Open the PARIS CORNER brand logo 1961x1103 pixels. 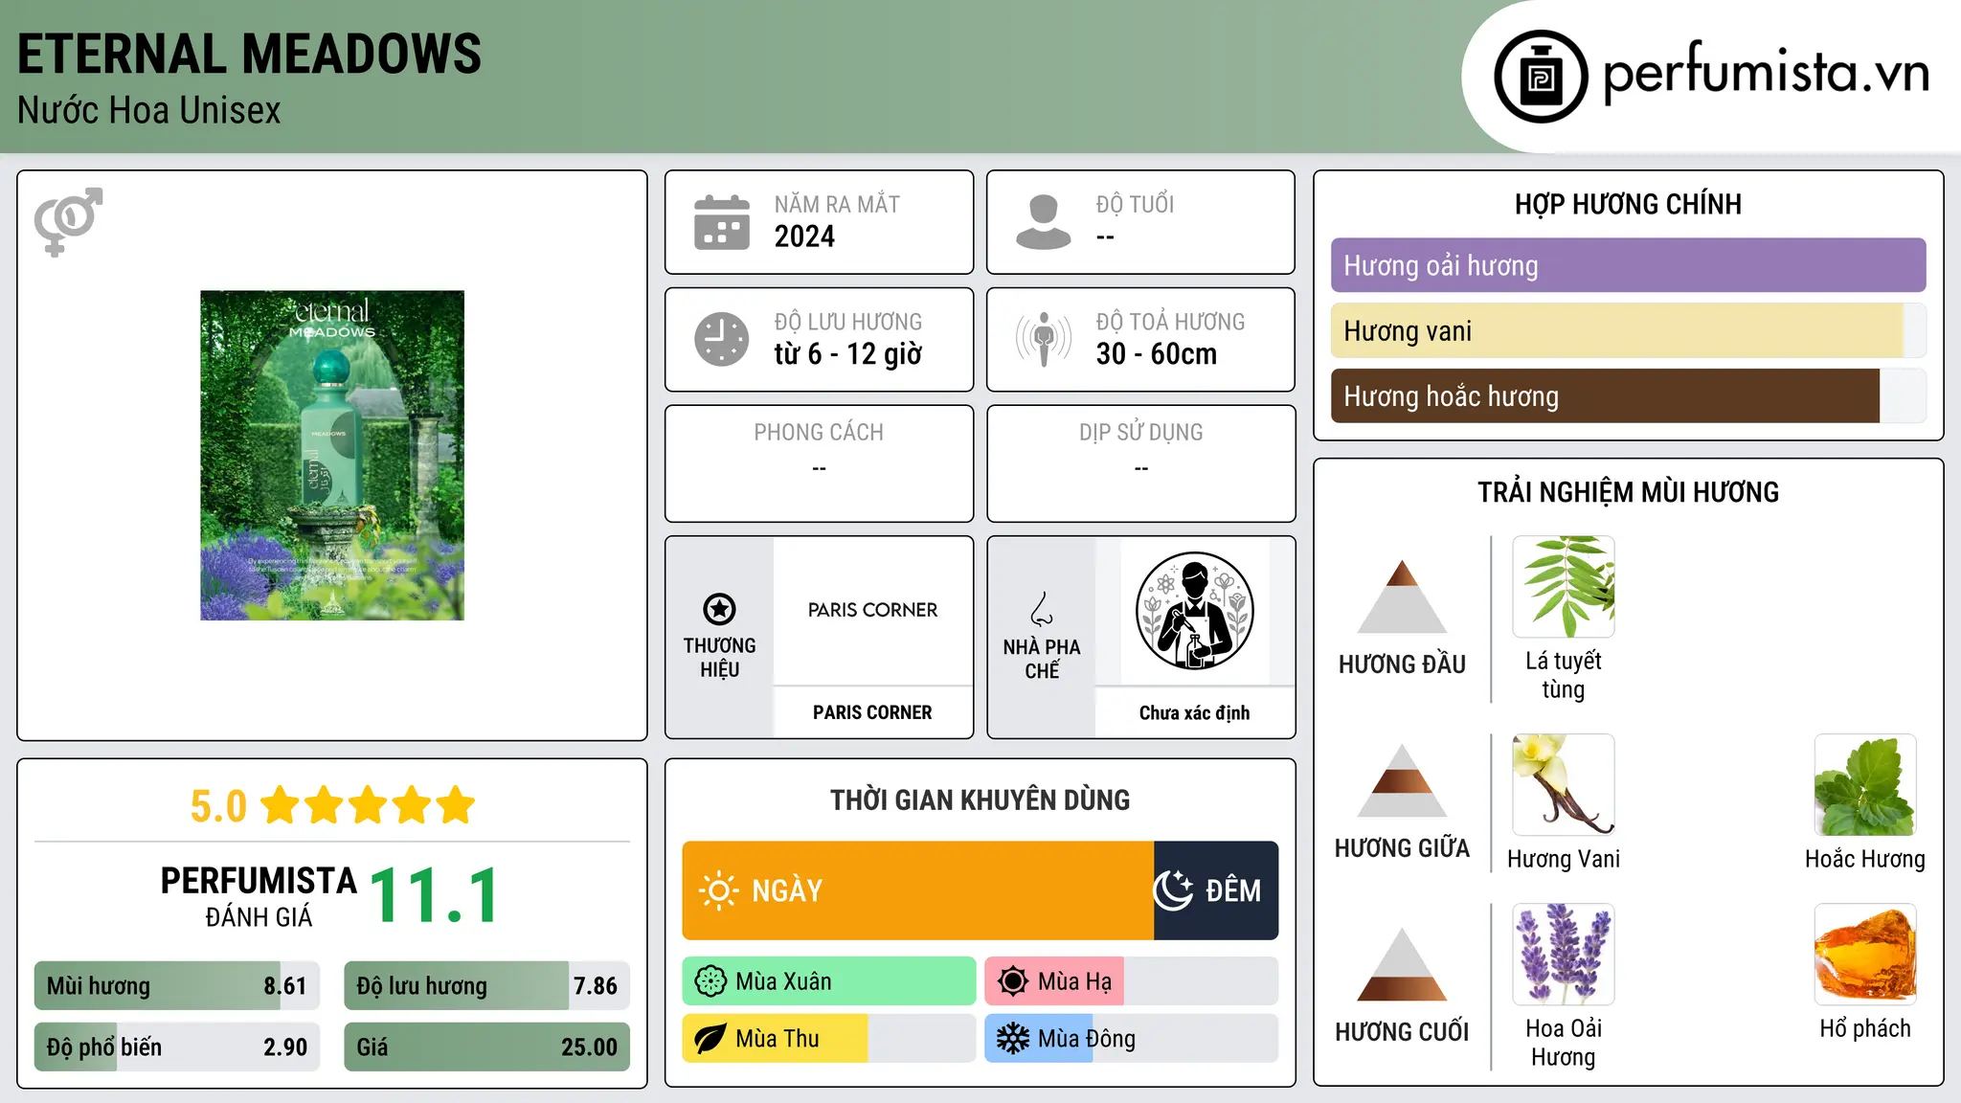872,610
